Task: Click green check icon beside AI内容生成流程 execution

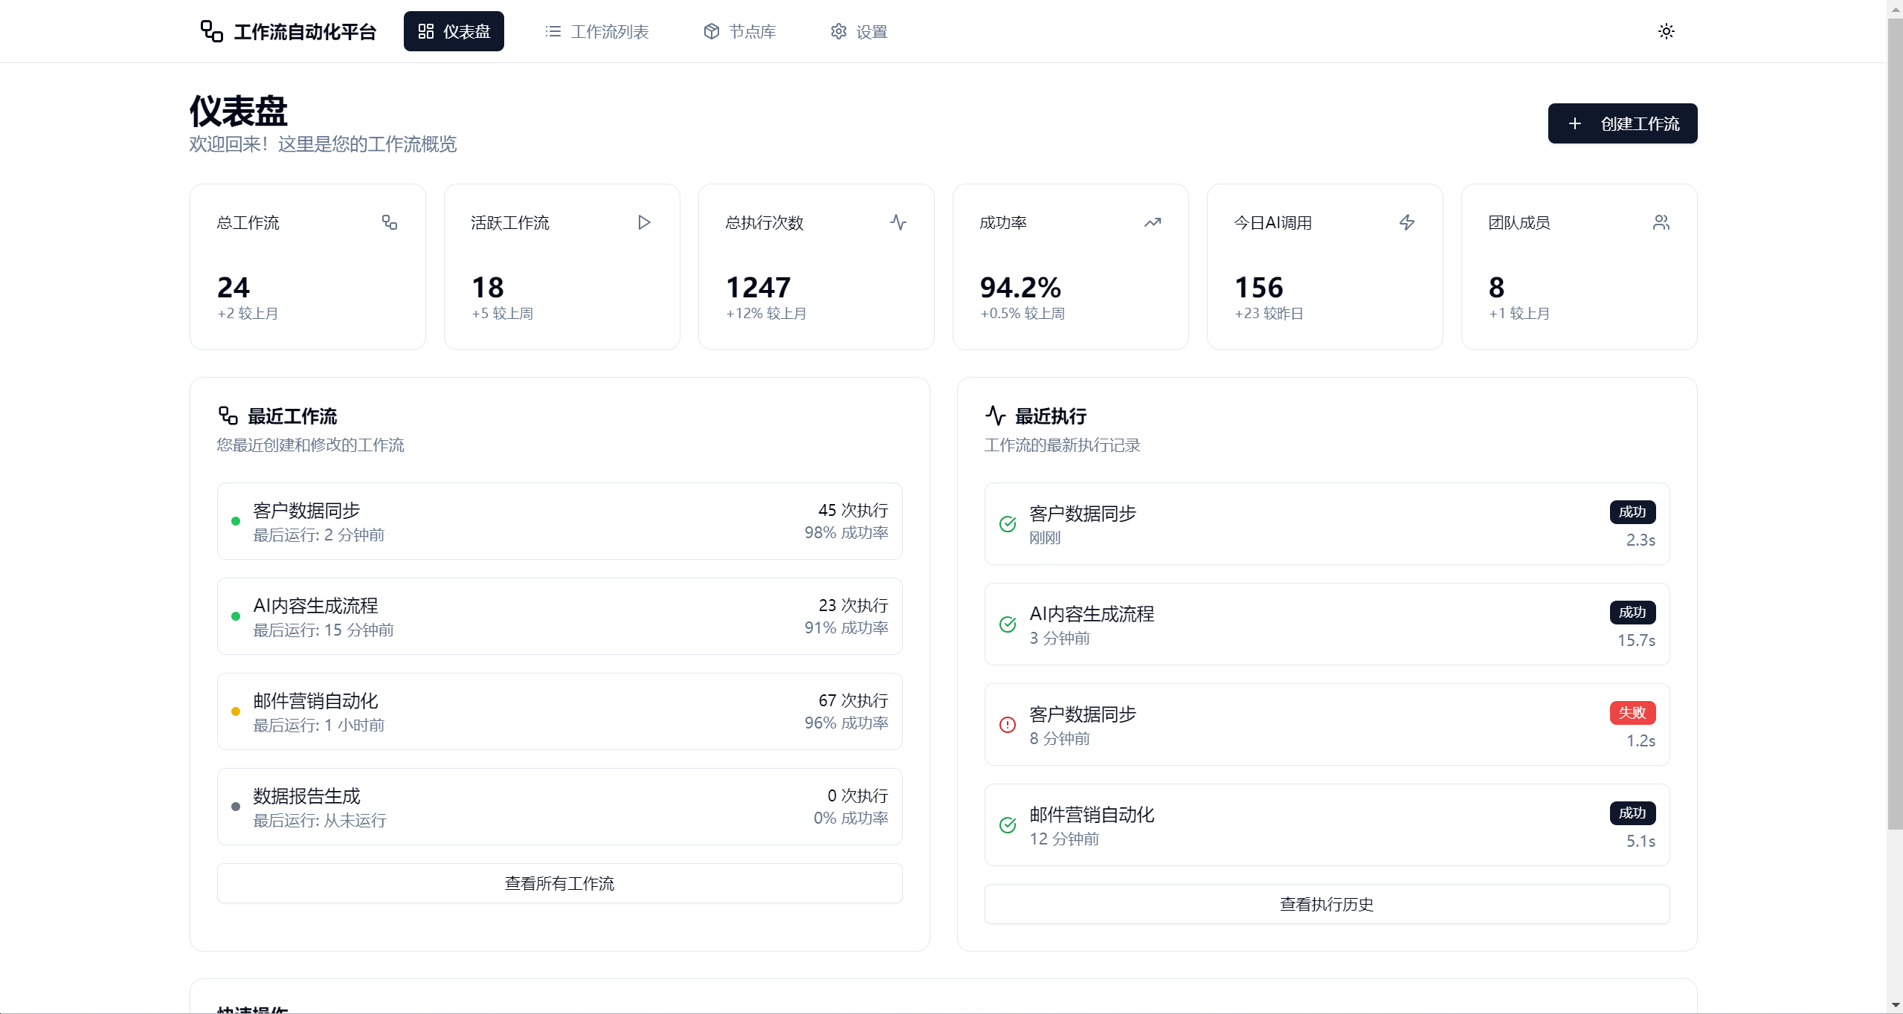Action: click(1008, 624)
